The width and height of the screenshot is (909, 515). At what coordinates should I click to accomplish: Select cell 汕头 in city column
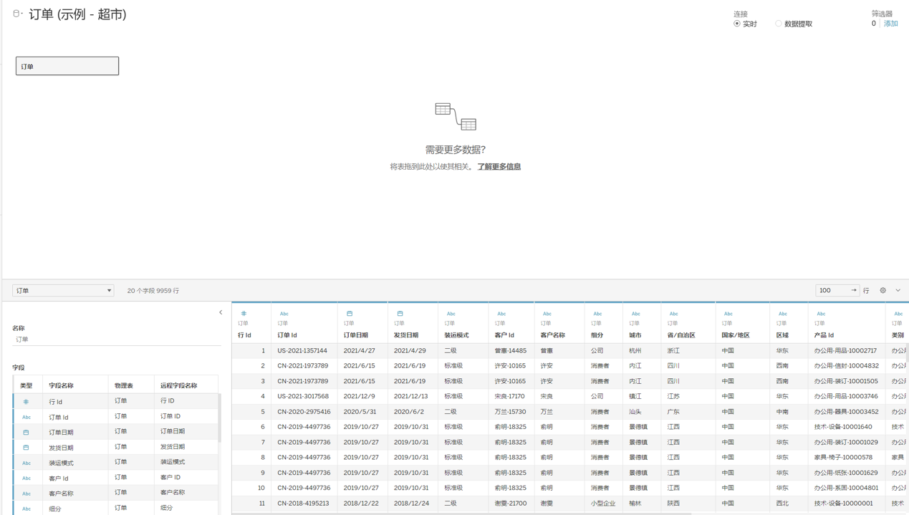[635, 412]
